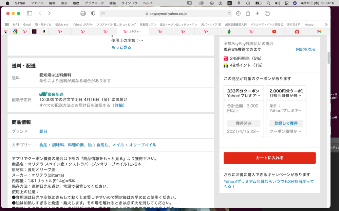The image size is (339, 211).
Task: Open the Privacy Report shield icon
Action: point(93,14)
